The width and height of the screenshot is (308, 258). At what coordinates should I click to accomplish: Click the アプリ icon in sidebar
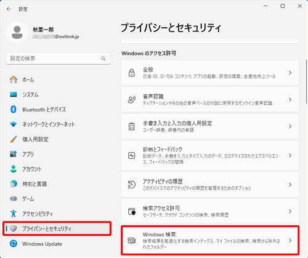tap(14, 154)
